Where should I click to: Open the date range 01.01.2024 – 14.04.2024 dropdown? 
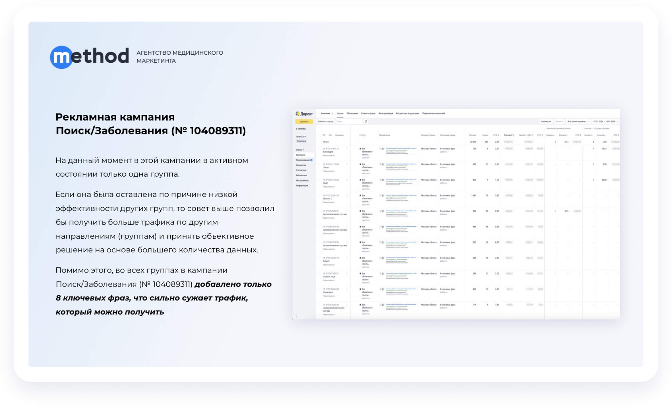tap(606, 122)
